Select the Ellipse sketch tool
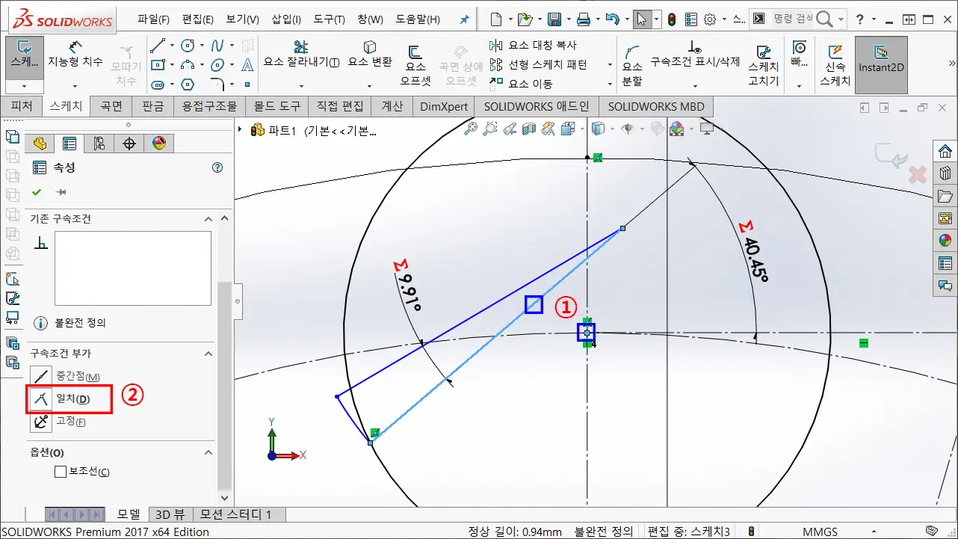Viewport: 958px width, 539px height. tap(218, 66)
